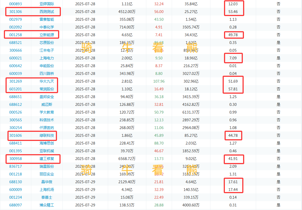Open 晶华微 stock page
302x210 pixels.
[47, 182]
